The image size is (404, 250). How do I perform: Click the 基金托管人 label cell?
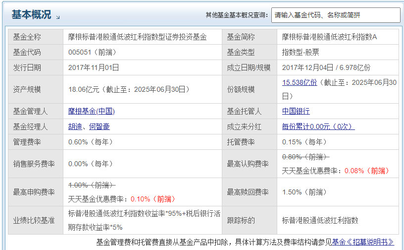tap(250, 111)
